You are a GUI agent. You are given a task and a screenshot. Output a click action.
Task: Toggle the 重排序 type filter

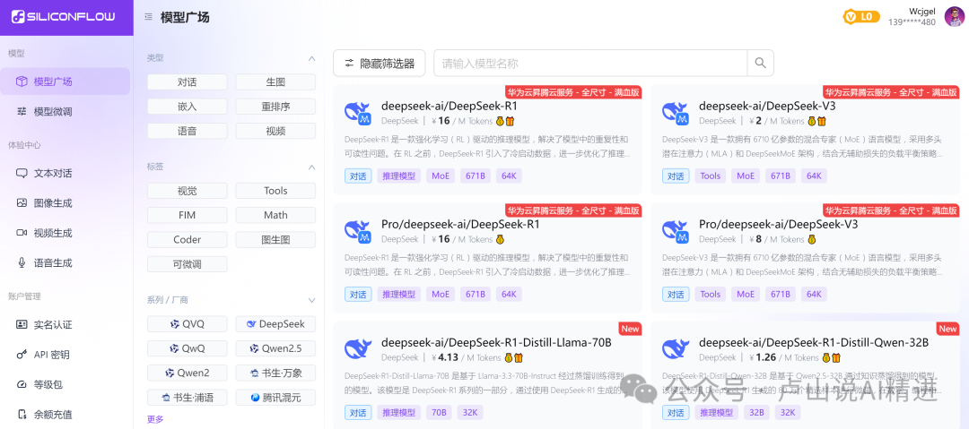(x=275, y=107)
